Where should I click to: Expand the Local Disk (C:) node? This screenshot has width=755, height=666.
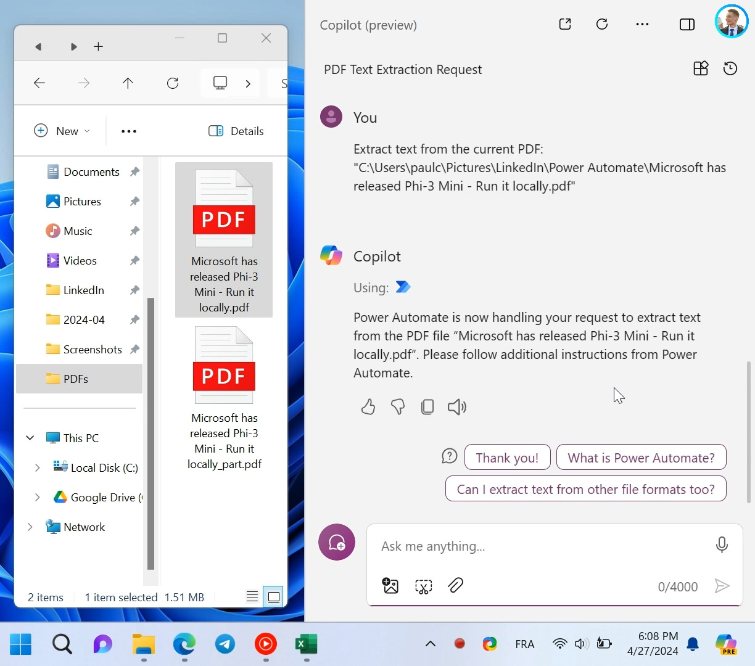tap(37, 467)
